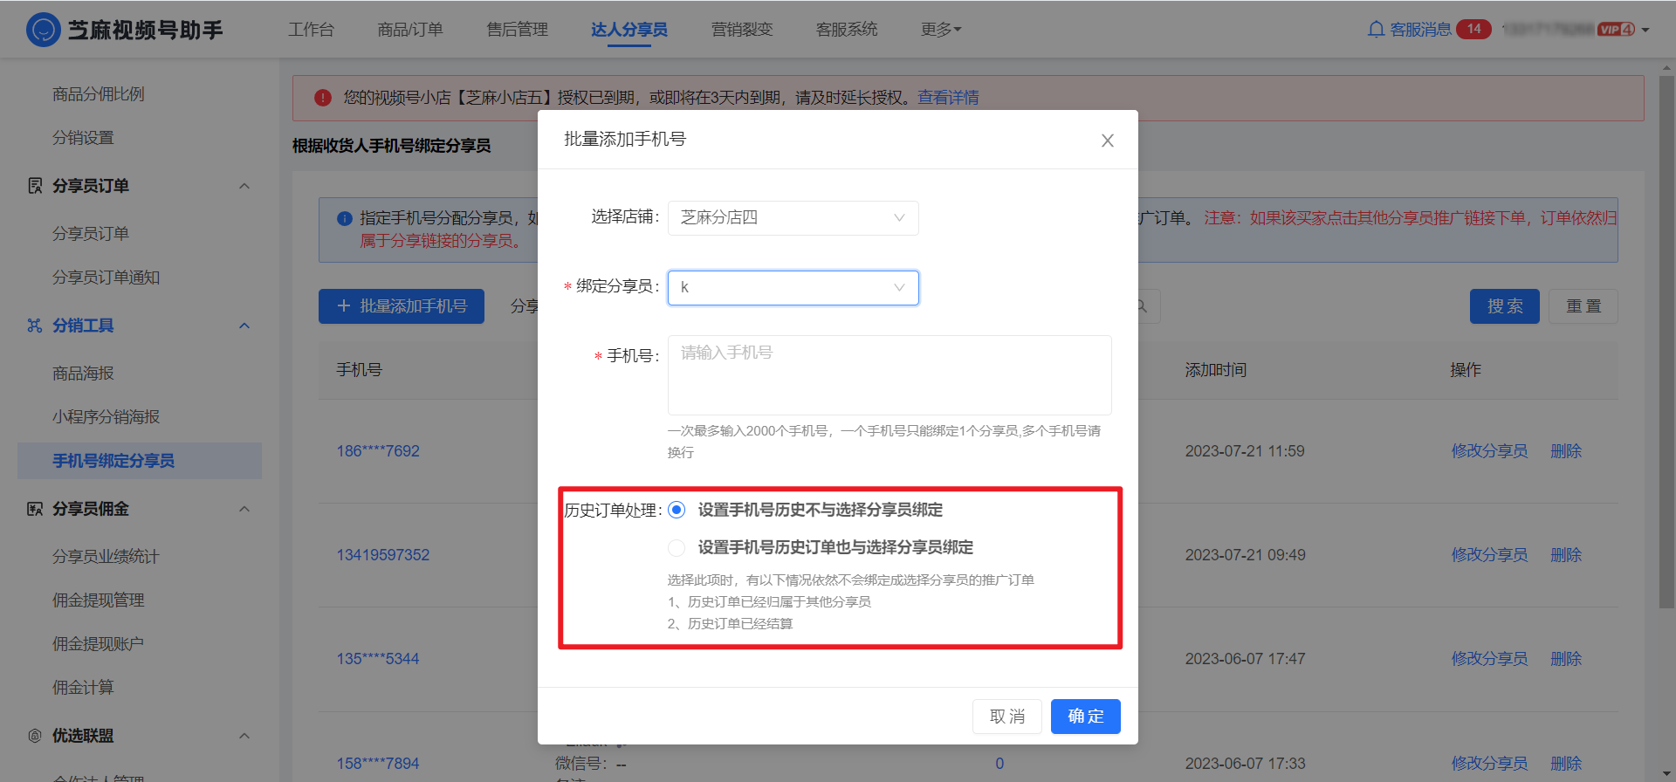Screen dimensions: 1676x782
Task: Click the 批量添加手机号 blue button
Action: coord(402,306)
